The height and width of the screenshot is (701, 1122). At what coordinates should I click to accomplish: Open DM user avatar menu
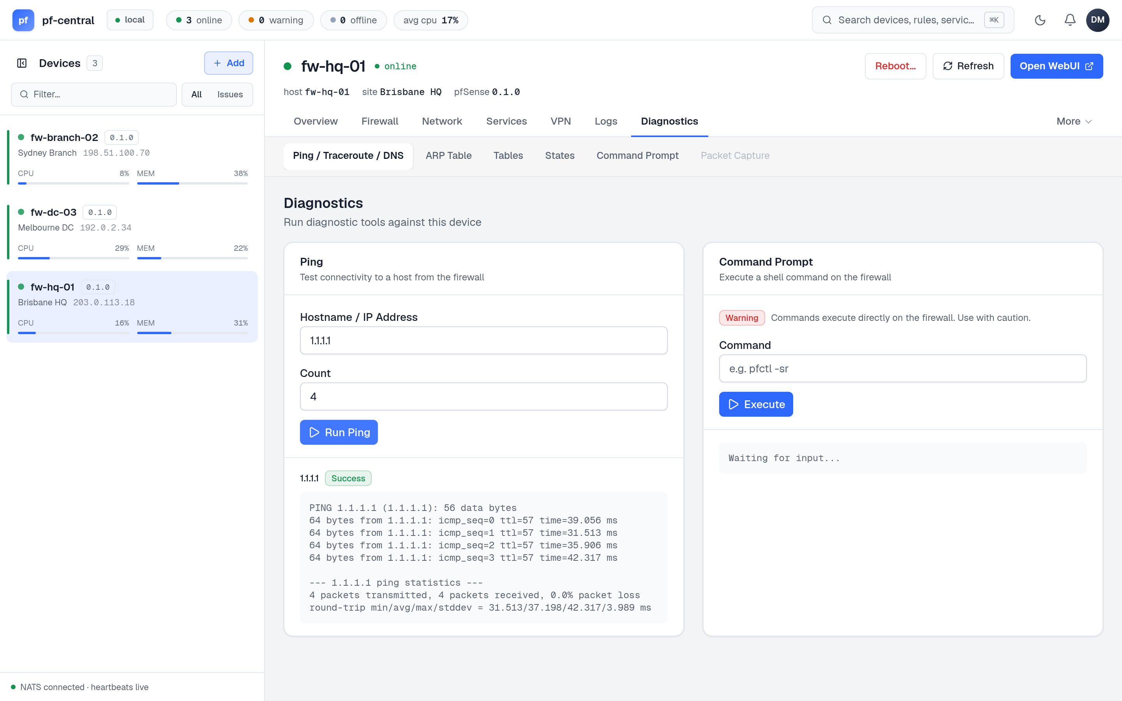[x=1097, y=20]
